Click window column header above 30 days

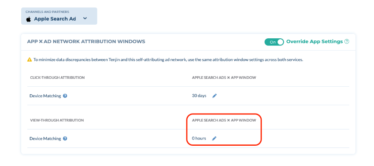point(224,78)
